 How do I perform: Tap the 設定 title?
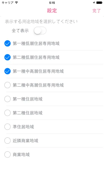pos(52,10)
